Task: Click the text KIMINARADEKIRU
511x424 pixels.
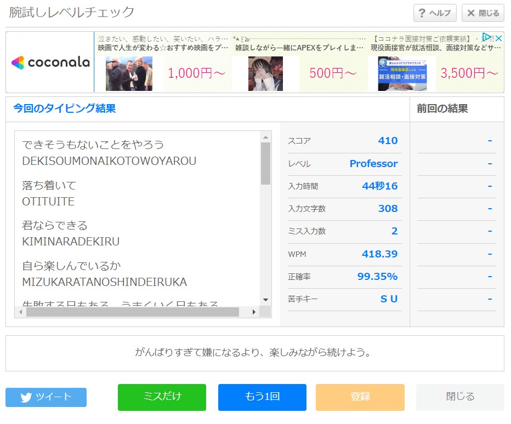Action: pos(71,242)
